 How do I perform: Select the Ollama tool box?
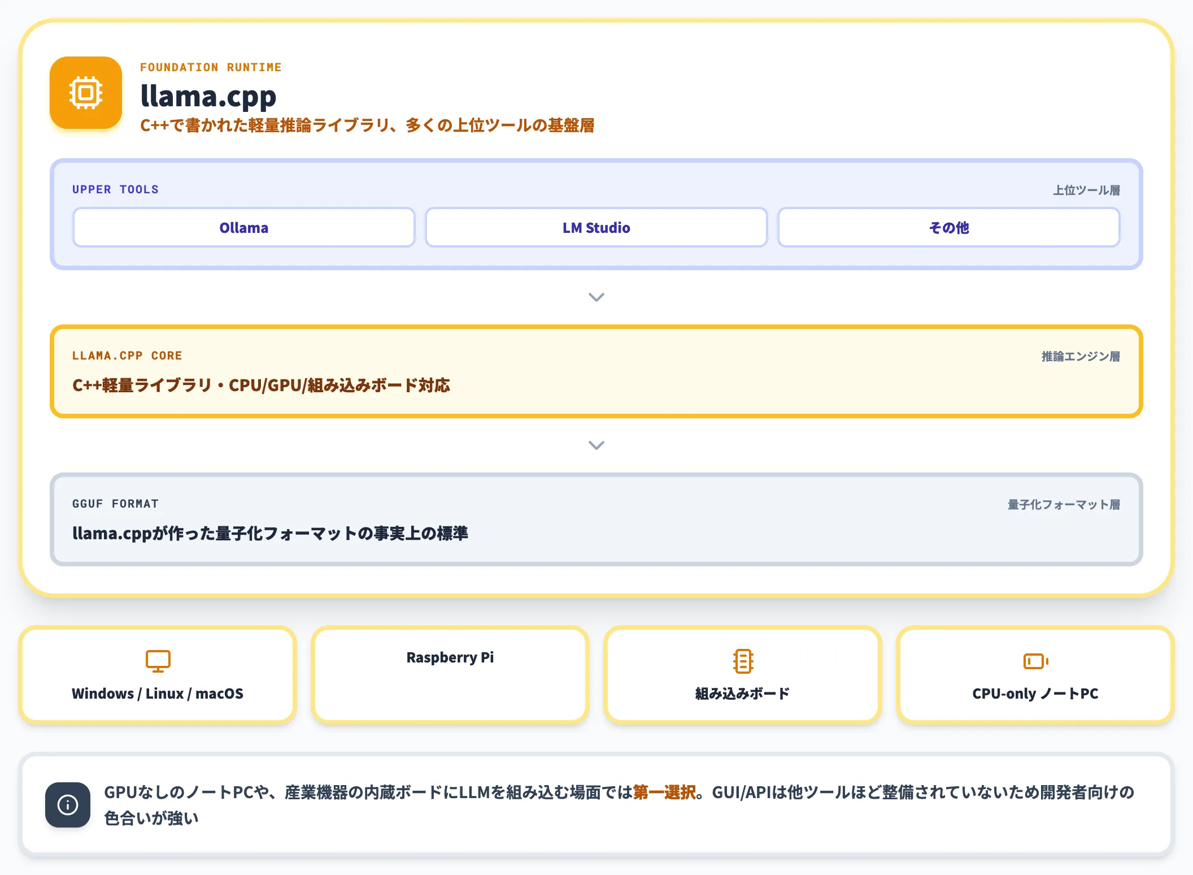pyautogui.click(x=244, y=227)
